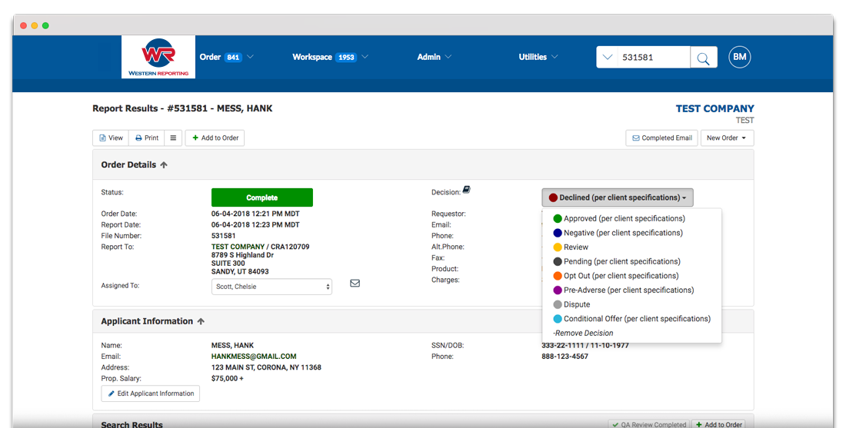Select Conditional Offer (per client specifications)
846x428 pixels.
point(631,319)
